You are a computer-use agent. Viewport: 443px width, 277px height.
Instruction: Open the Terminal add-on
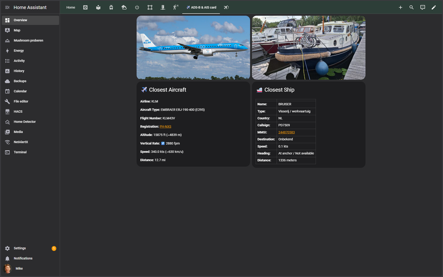tap(30, 152)
